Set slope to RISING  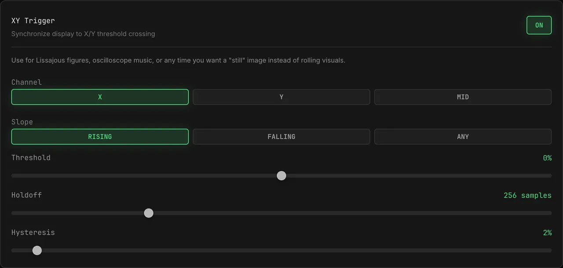[100, 137]
